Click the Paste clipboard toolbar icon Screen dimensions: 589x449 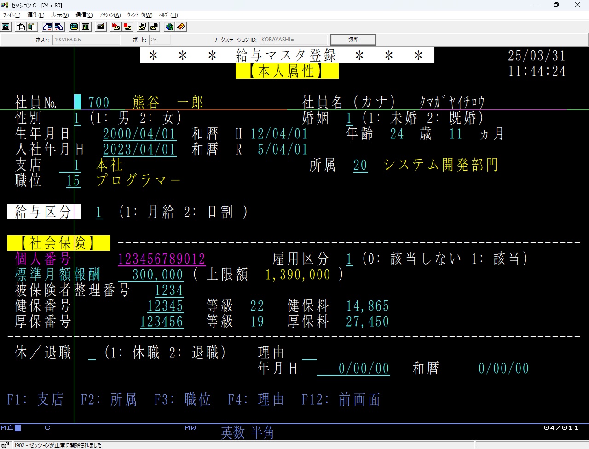pos(32,27)
